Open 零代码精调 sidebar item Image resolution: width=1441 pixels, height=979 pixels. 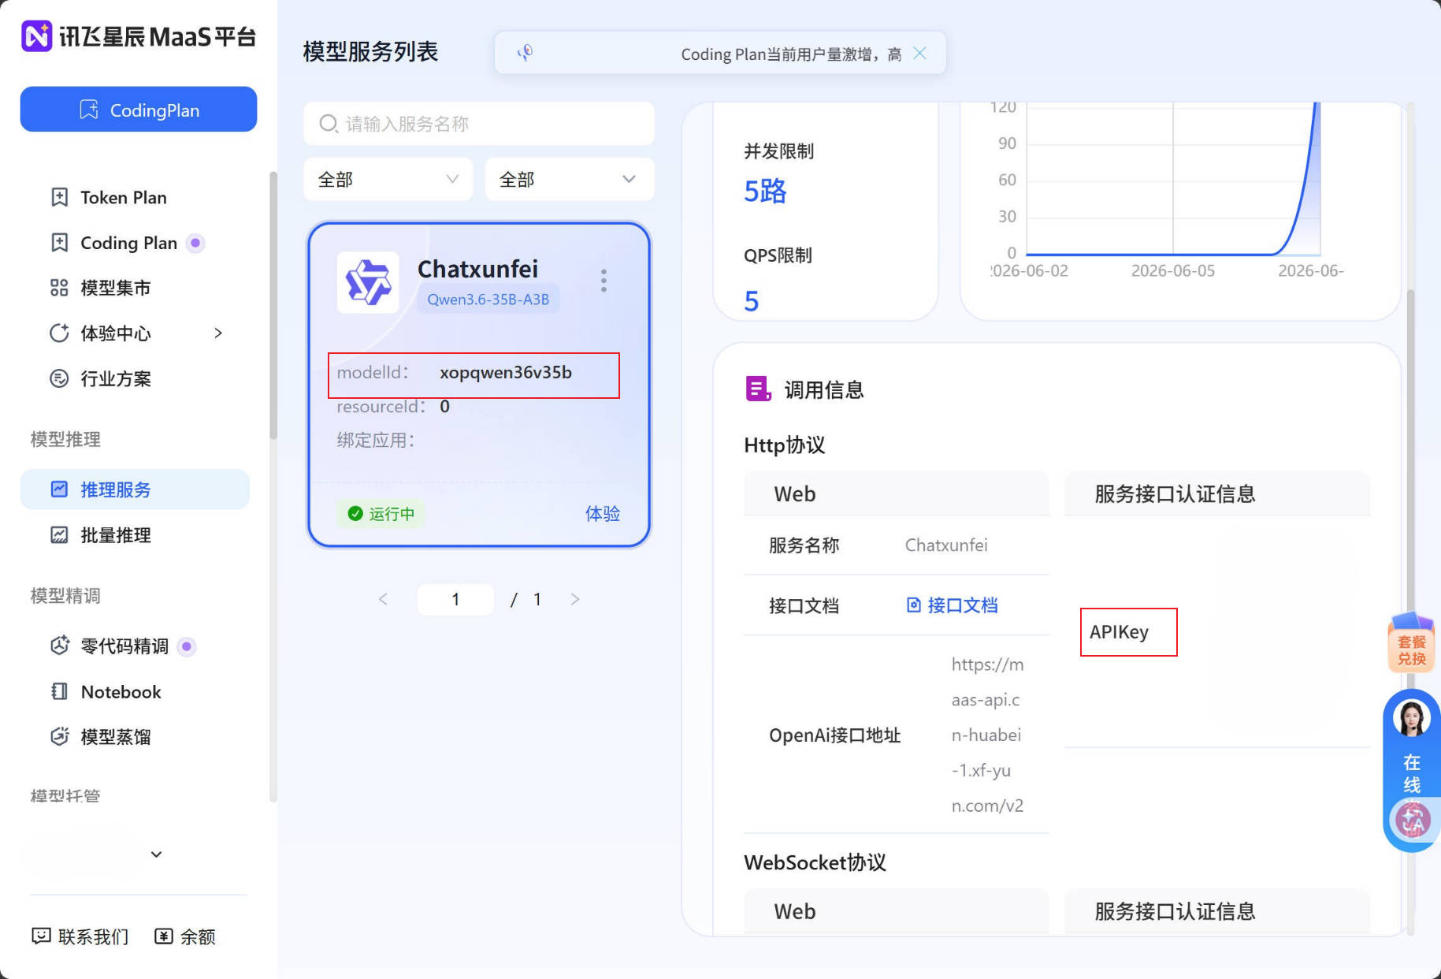click(x=124, y=646)
